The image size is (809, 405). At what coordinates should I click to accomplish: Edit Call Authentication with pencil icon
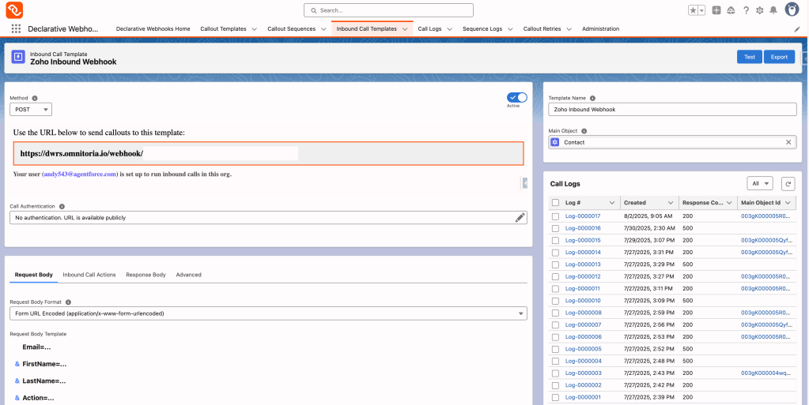tap(520, 217)
